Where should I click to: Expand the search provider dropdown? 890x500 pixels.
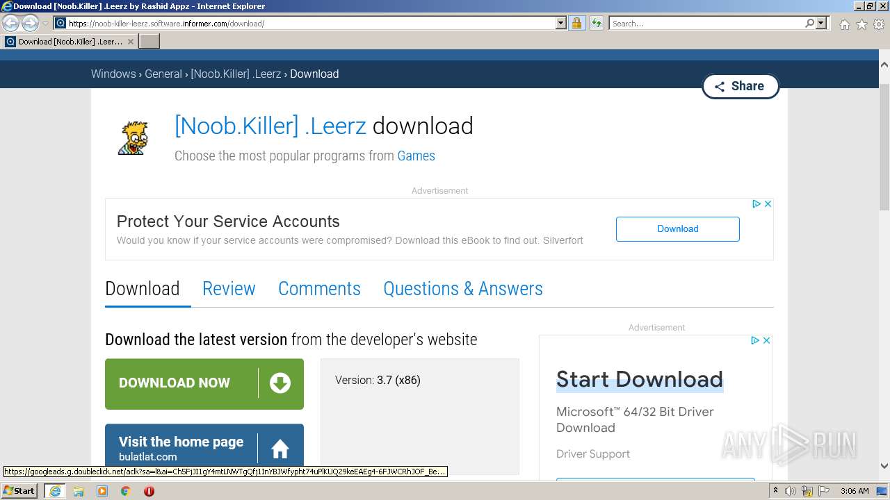tap(821, 23)
